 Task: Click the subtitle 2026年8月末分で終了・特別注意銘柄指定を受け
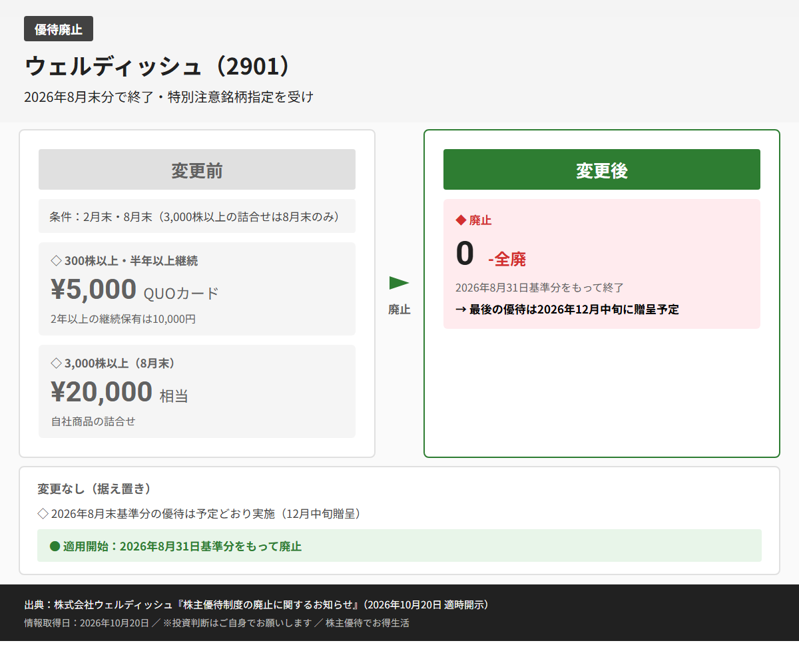168,97
